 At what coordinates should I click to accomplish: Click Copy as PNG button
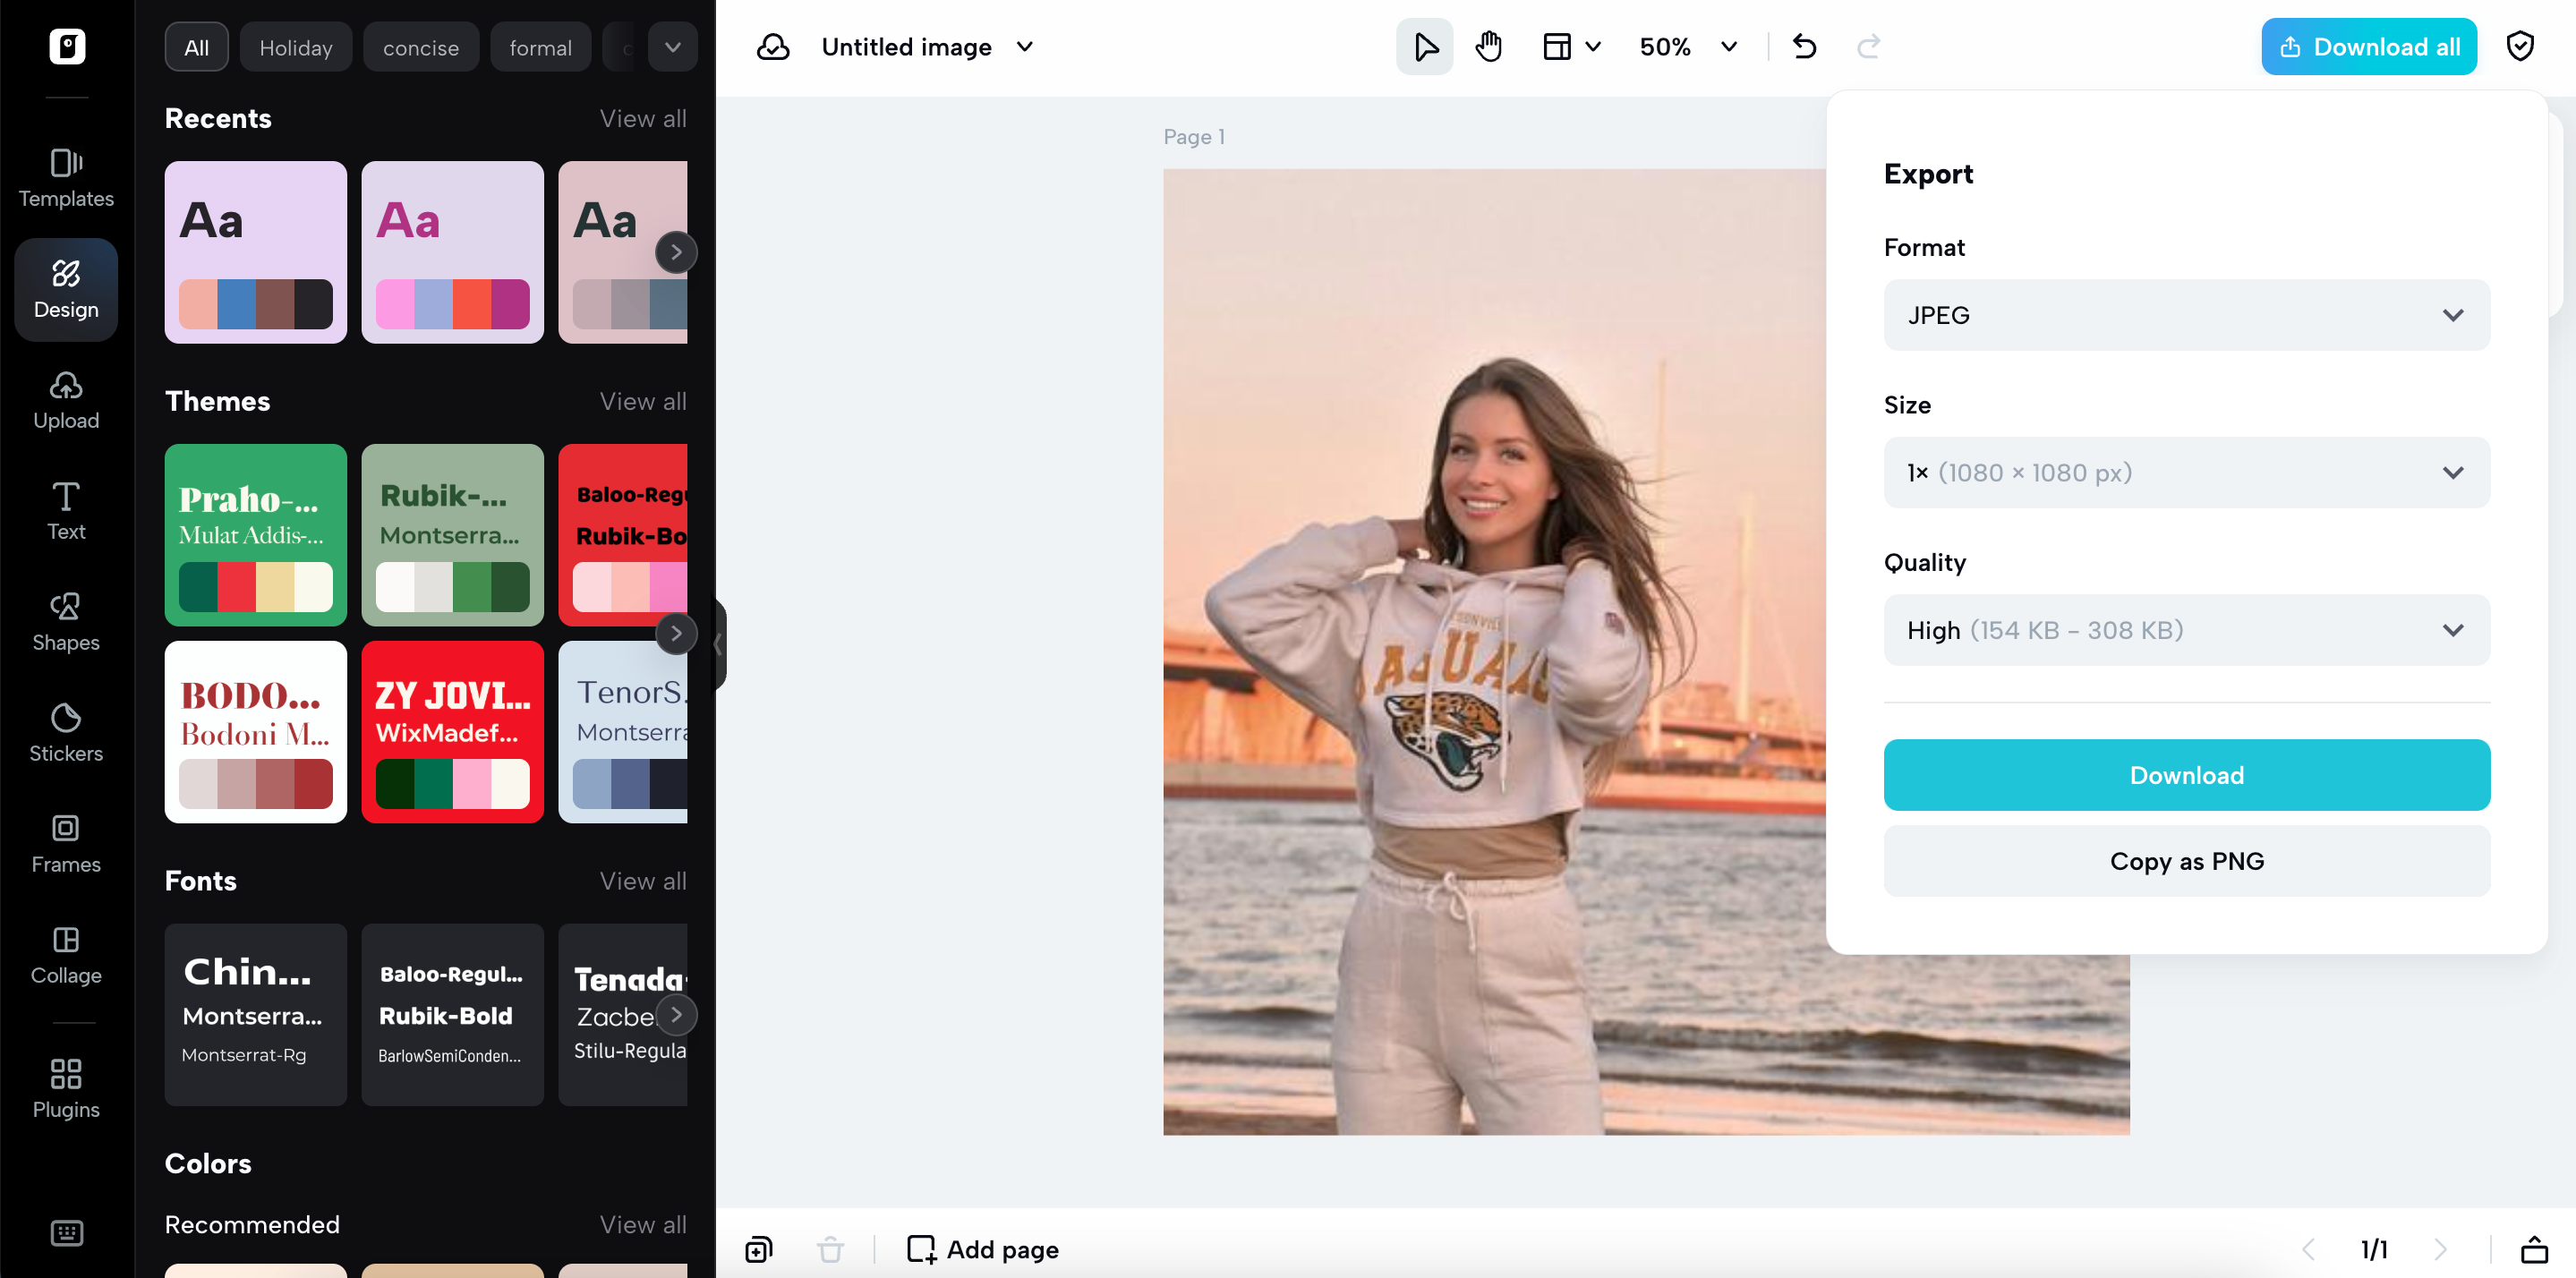pos(2186,861)
